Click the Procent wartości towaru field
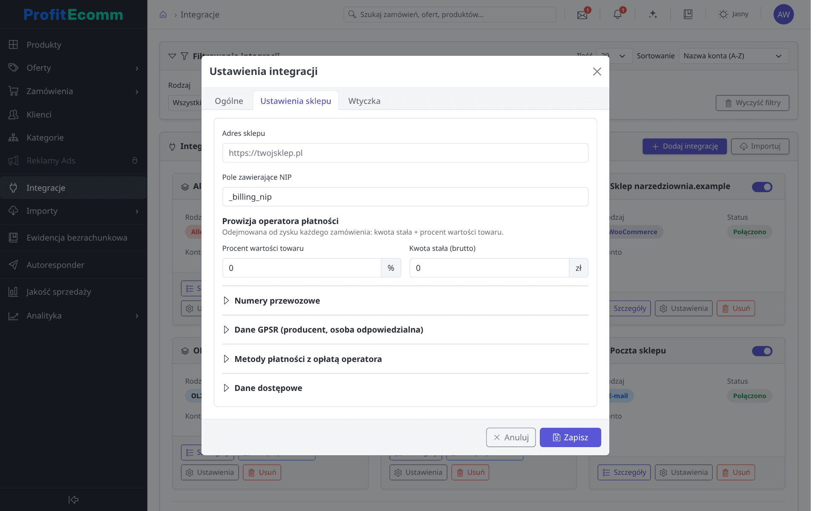Screen dimensions: 818x511 coord(302,268)
